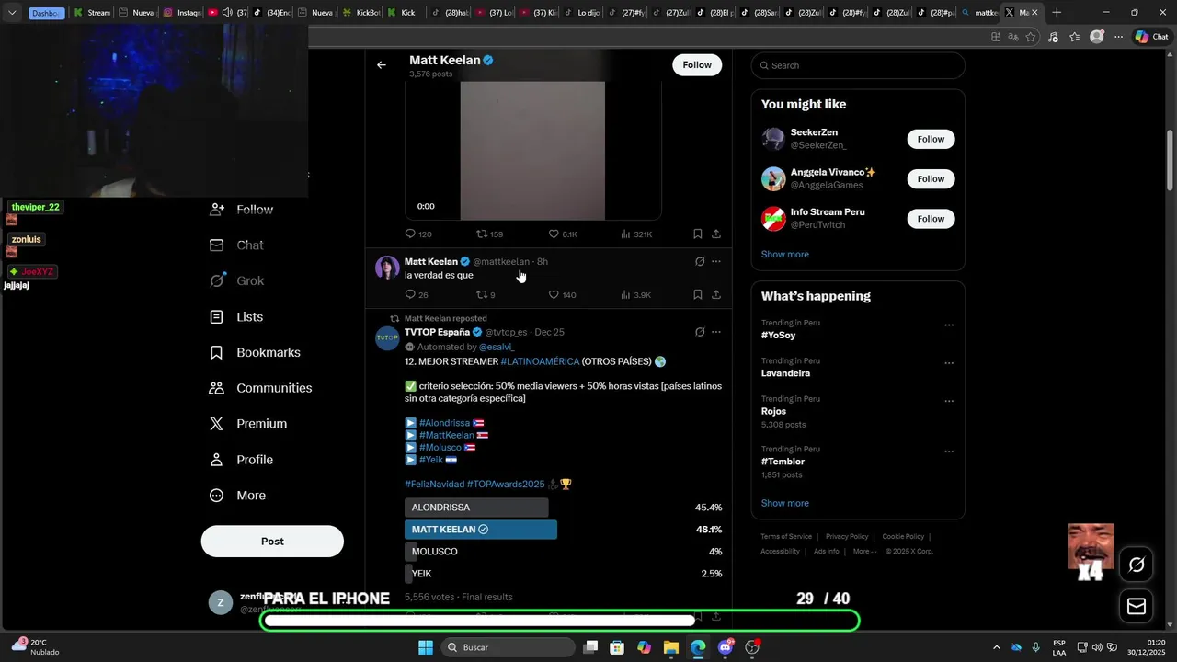1177x662 pixels.
Task: Follow Matt Keelan from the profile header
Action: (697, 65)
